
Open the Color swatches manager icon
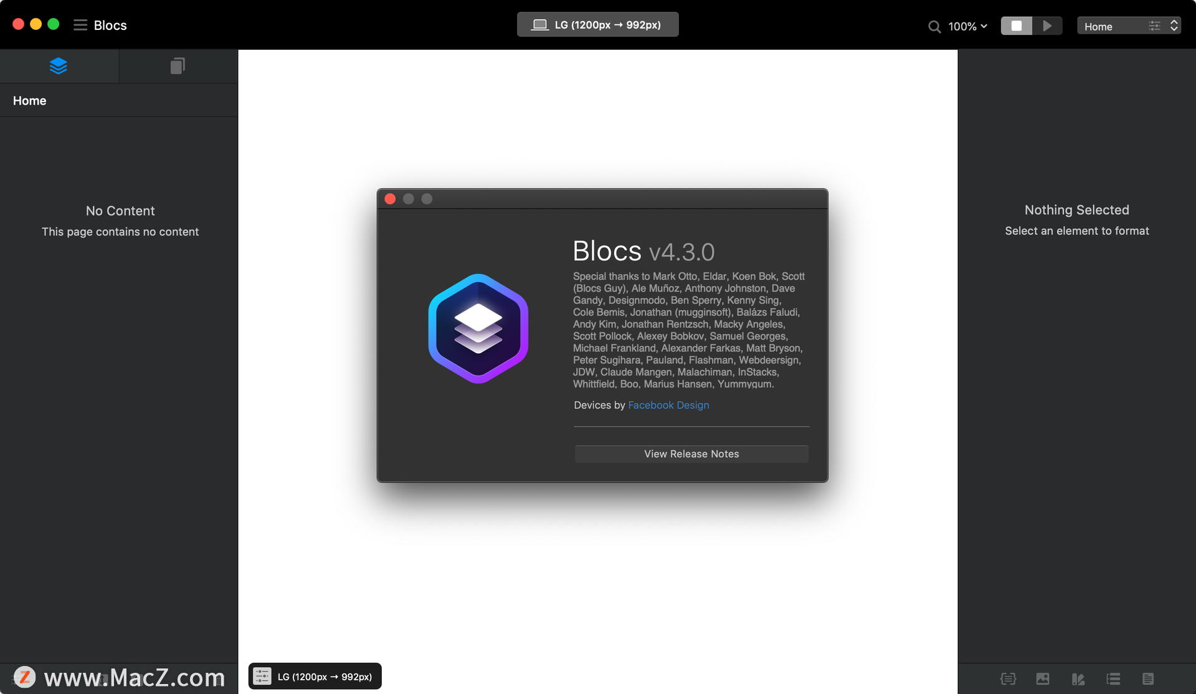tap(1078, 679)
